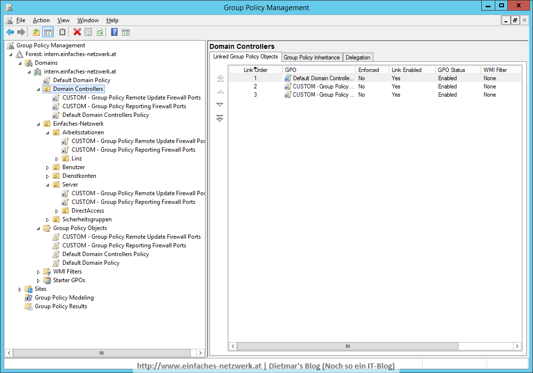Select Default Domain Policy under the domain
This screenshot has height=373, width=533.
[x=82, y=80]
